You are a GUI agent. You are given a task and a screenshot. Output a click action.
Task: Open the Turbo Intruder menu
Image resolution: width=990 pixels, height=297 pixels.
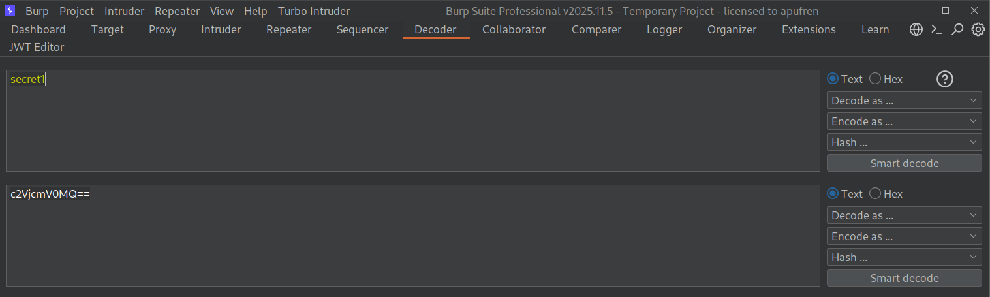(314, 11)
